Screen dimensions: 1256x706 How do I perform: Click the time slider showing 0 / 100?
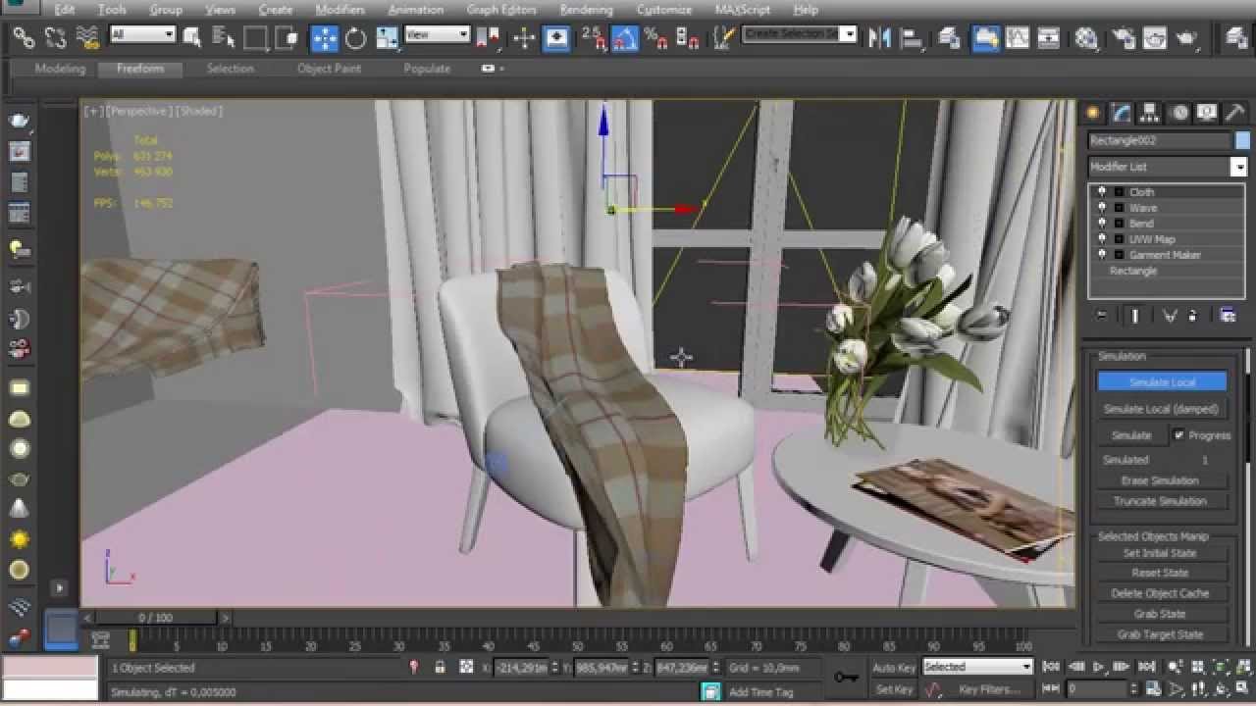pyautogui.click(x=155, y=618)
